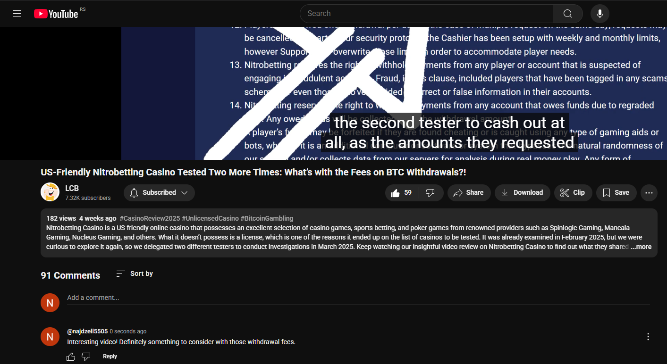Open #CasinoReview2025 hashtag
The height and width of the screenshot is (364, 667).
[x=150, y=218]
